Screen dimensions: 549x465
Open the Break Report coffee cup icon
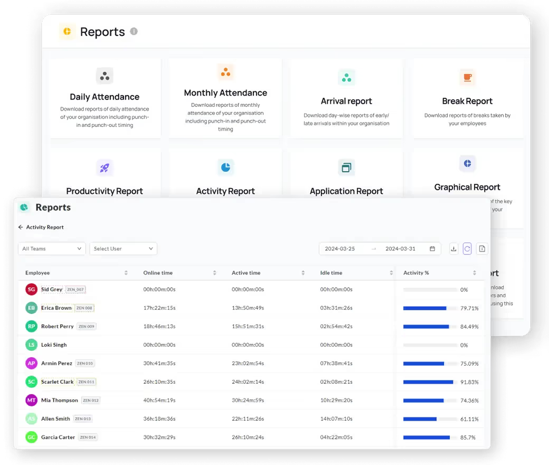tap(467, 77)
